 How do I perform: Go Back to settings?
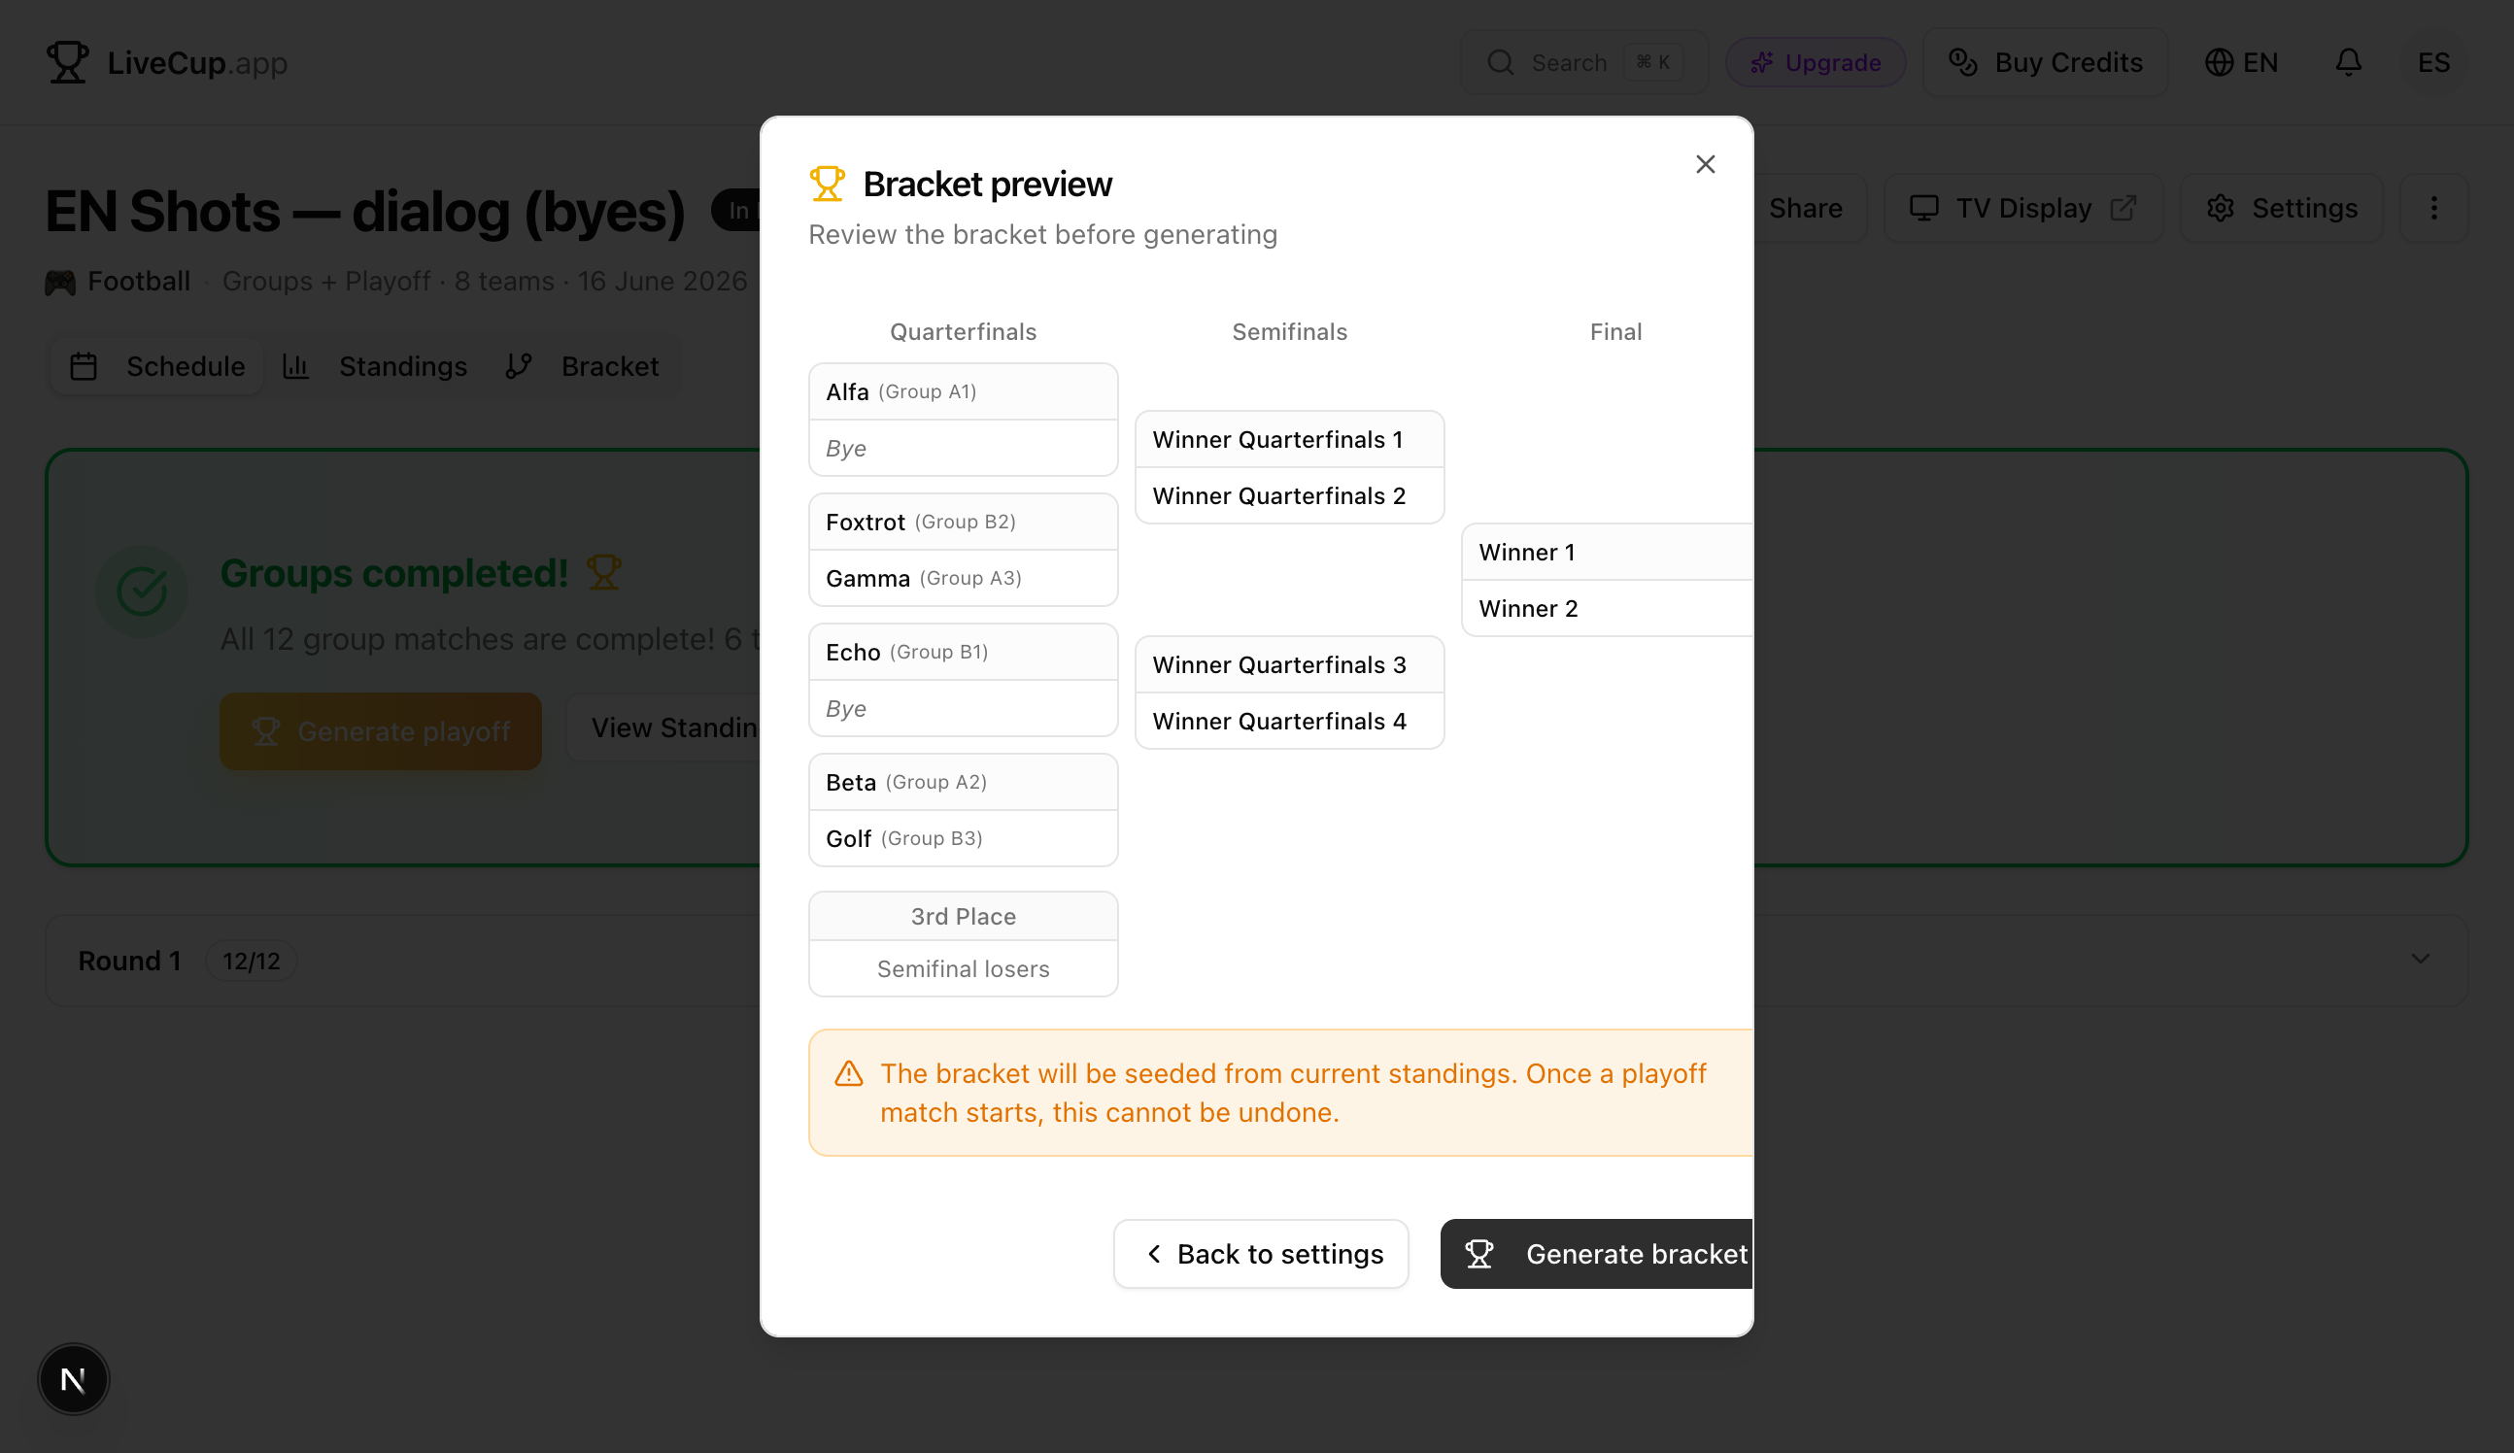coord(1261,1254)
